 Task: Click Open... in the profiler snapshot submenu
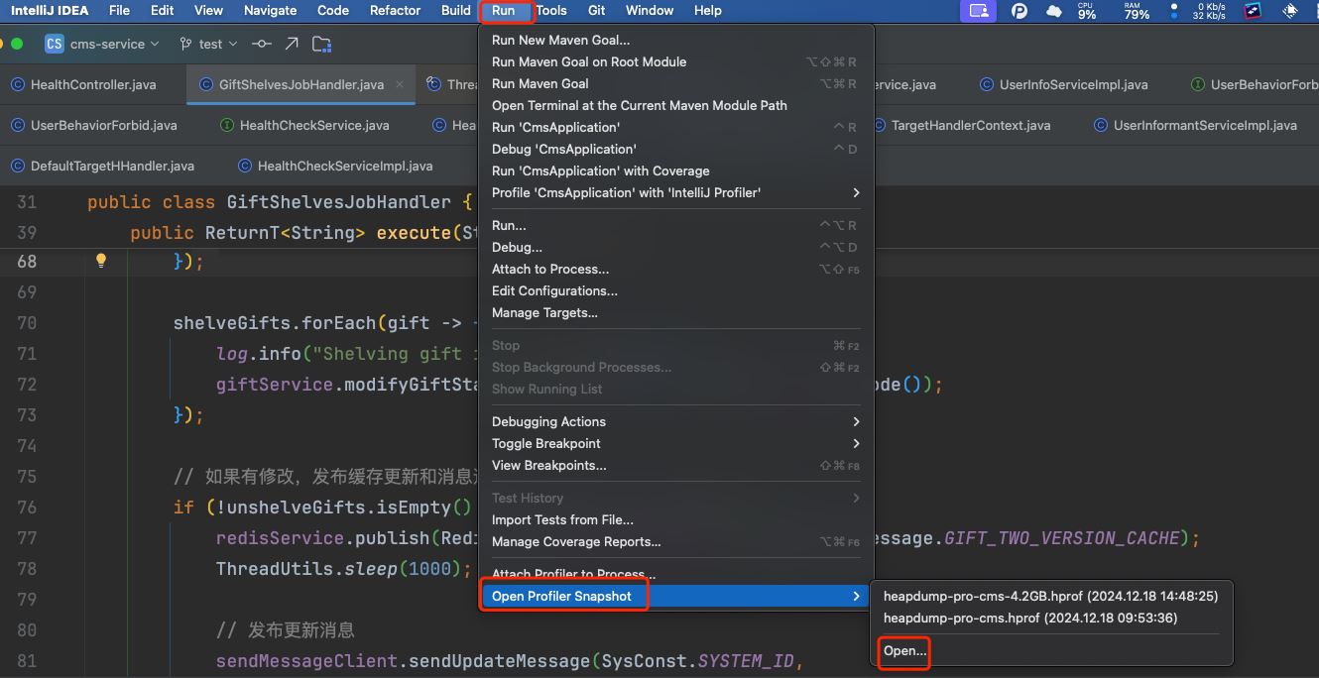point(1050,650)
